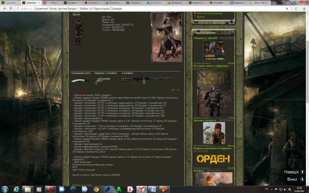This screenshot has width=309, height=193.
Task: Click the Opera browser taskbar icon
Action: [x=50, y=189]
